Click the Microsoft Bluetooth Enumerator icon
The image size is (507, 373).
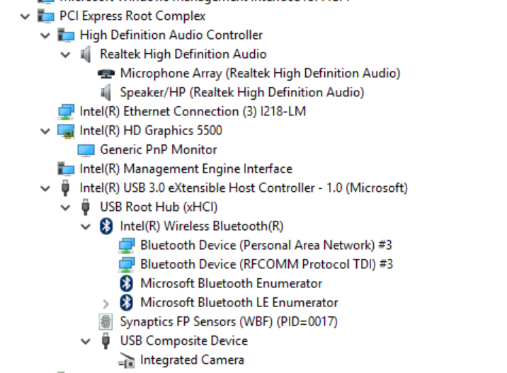tap(127, 283)
